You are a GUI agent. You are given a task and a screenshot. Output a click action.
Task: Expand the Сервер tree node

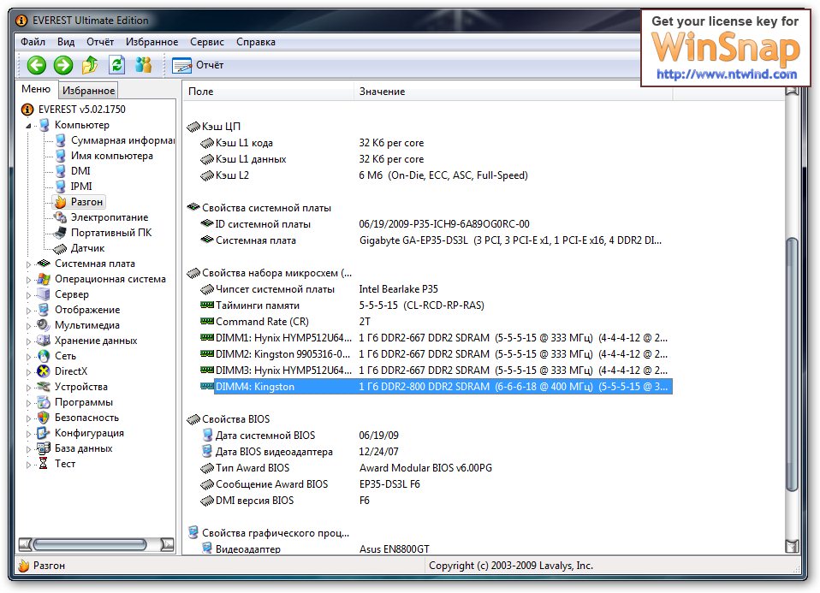[x=29, y=295]
